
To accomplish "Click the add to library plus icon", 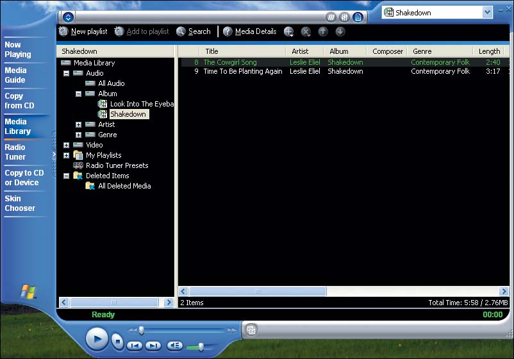I will tap(288, 31).
